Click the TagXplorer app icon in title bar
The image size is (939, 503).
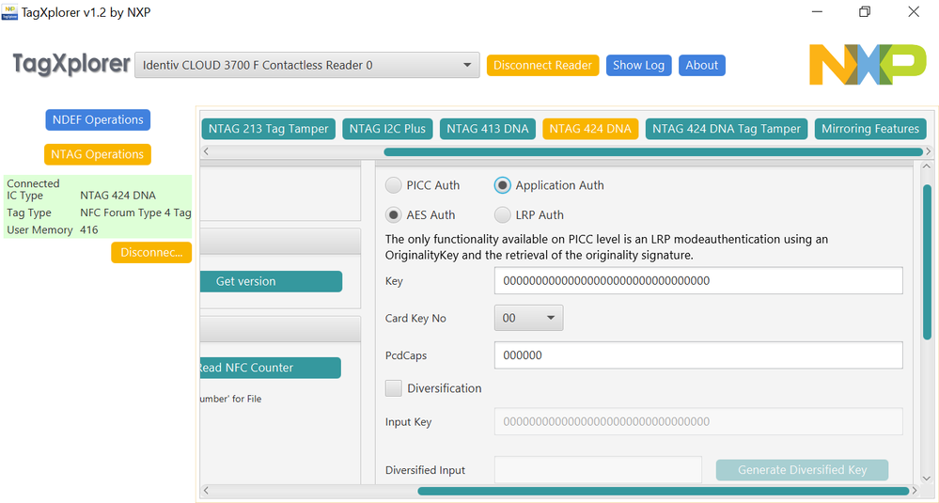[x=9, y=12]
